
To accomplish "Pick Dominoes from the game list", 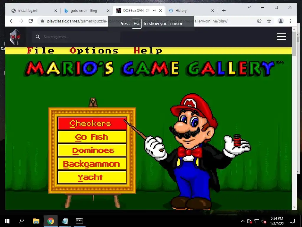I will (x=92, y=150).
